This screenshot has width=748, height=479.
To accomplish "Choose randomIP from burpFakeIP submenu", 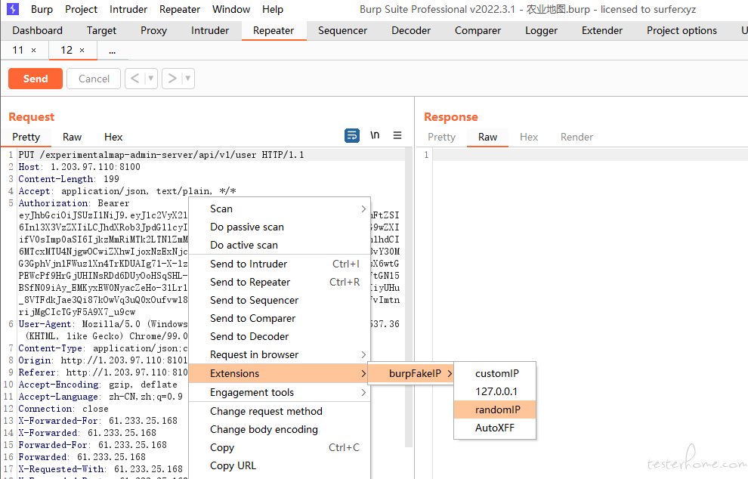I will pyautogui.click(x=495, y=409).
